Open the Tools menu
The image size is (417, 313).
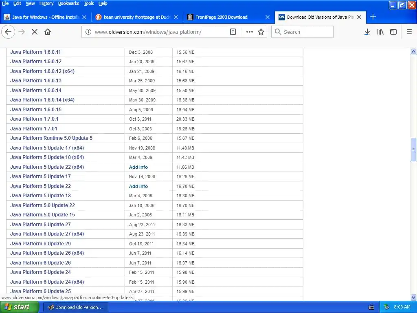(x=89, y=3)
